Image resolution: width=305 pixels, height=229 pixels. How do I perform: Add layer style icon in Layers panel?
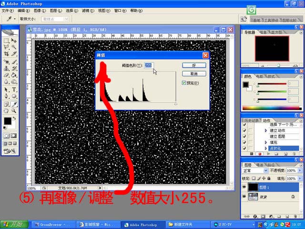click(255, 216)
